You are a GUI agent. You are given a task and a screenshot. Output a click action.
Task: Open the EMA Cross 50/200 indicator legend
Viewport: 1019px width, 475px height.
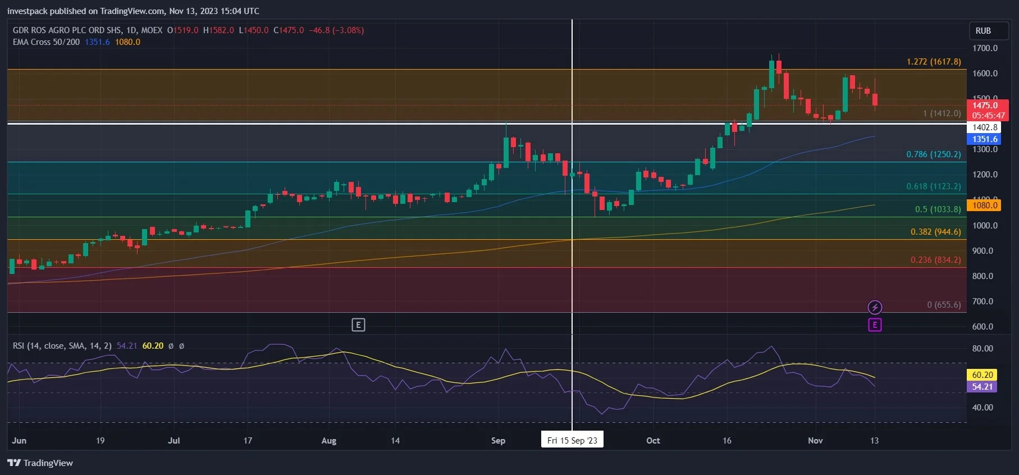[x=46, y=42]
